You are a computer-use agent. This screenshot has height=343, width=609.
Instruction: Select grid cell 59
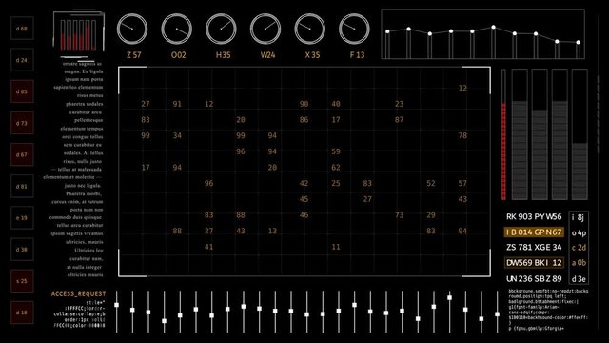point(336,151)
